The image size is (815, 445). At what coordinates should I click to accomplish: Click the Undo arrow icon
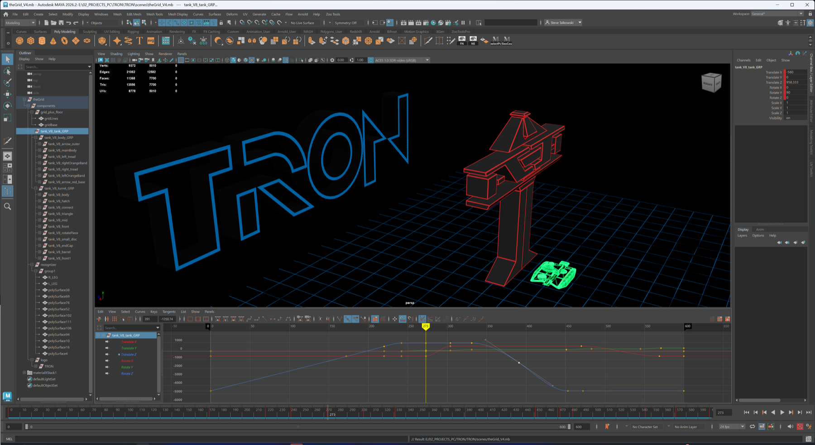coord(69,23)
